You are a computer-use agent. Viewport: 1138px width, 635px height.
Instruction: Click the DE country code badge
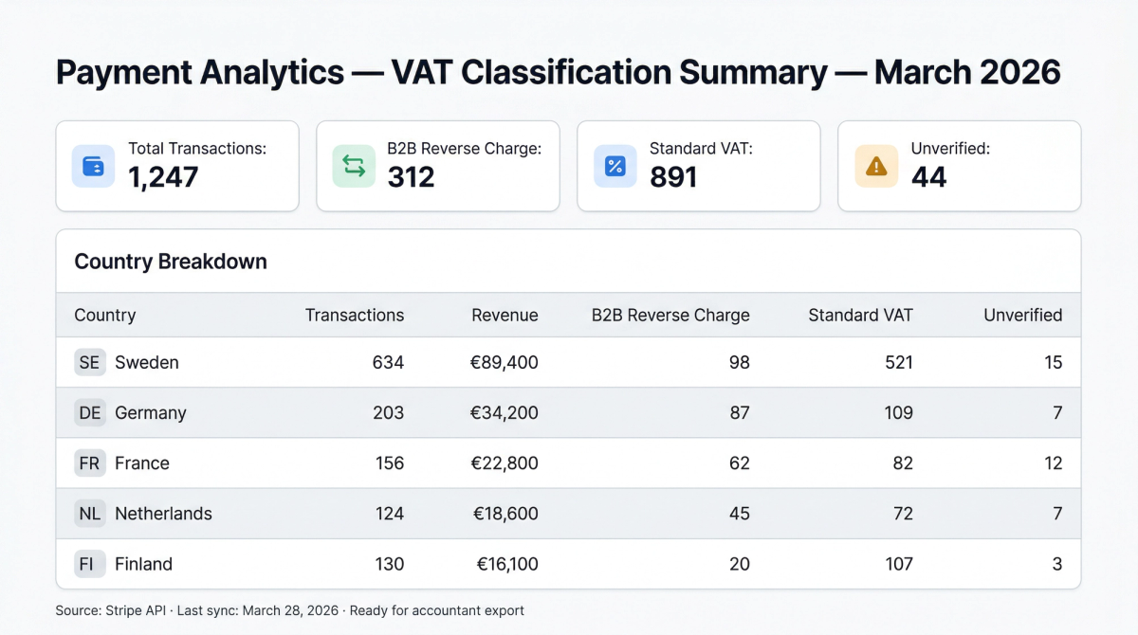pyautogui.click(x=89, y=412)
